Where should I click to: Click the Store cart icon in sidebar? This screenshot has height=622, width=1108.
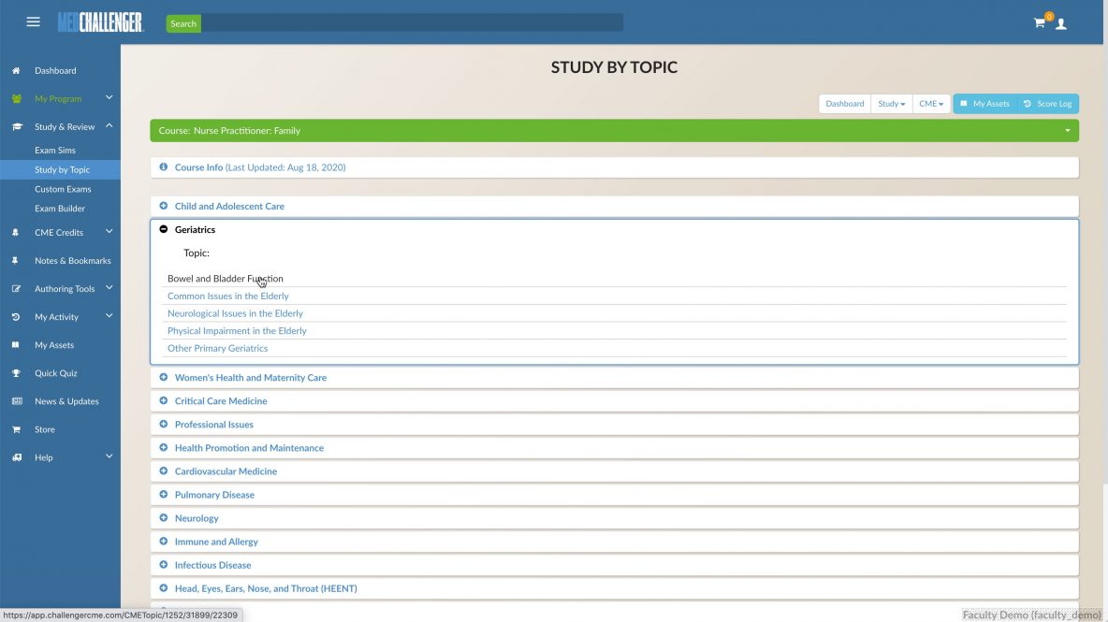(16, 429)
